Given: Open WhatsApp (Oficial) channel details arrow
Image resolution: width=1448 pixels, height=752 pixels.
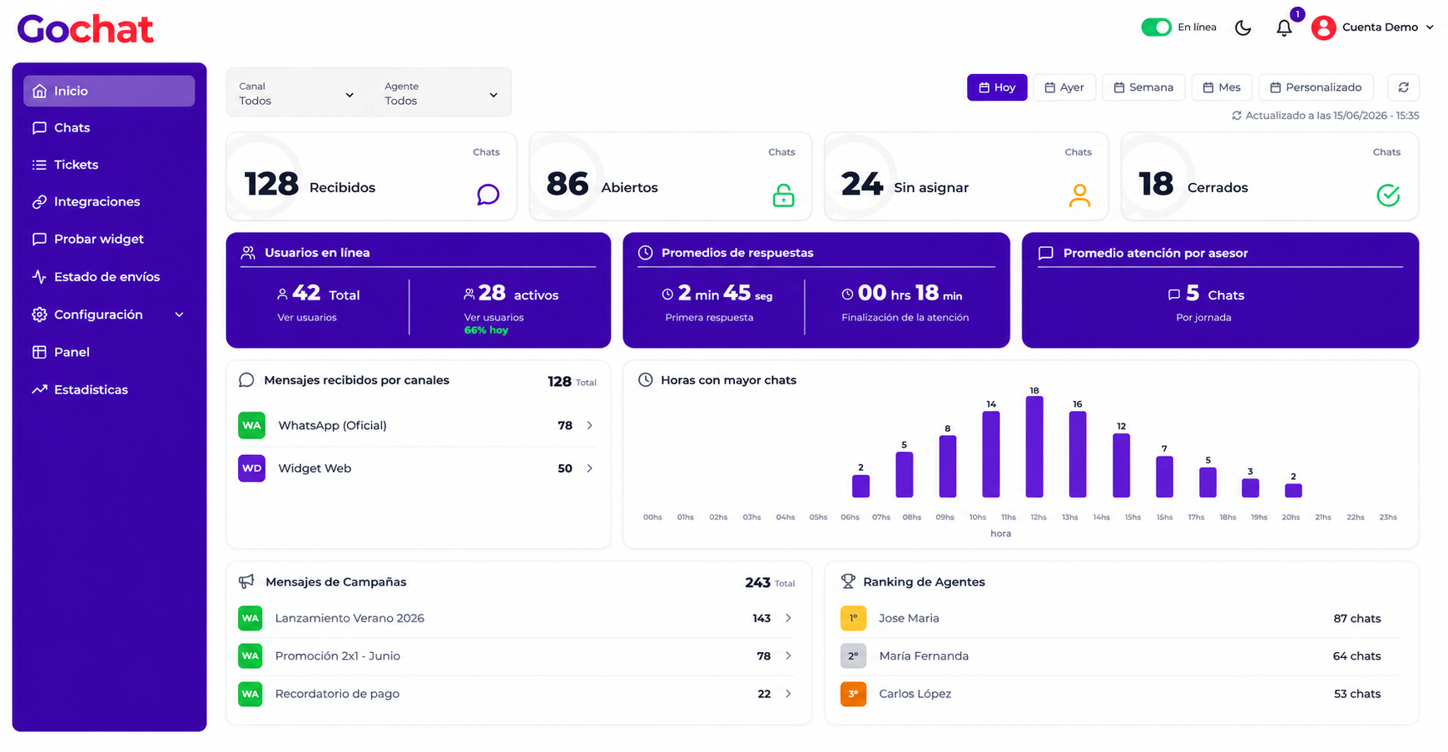Looking at the screenshot, I should (x=589, y=425).
